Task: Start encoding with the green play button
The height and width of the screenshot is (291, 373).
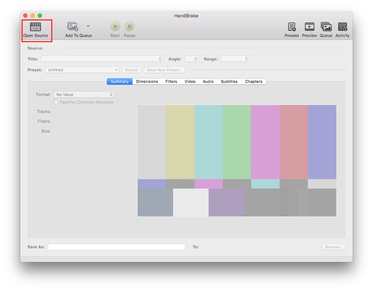Action: pos(115,26)
